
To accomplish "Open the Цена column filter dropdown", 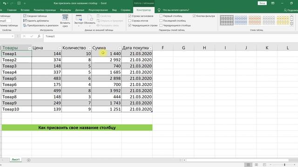I will 60,49.
